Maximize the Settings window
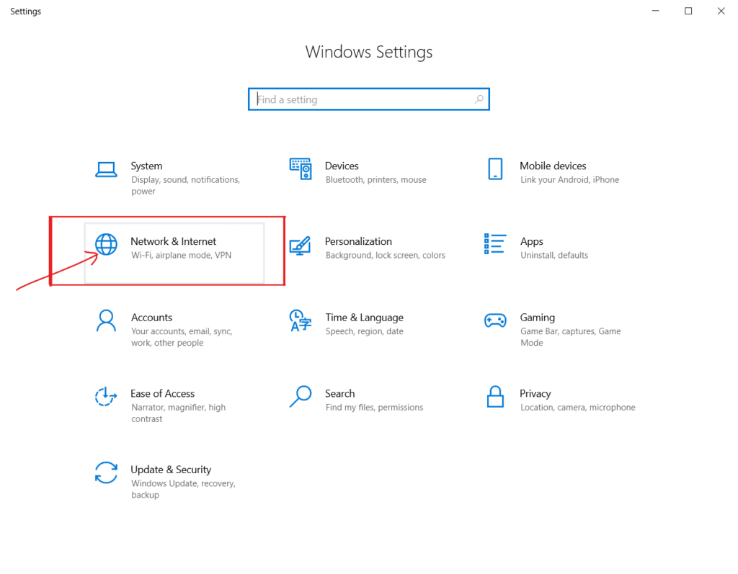Image resolution: width=738 pixels, height=574 pixels. click(x=688, y=11)
